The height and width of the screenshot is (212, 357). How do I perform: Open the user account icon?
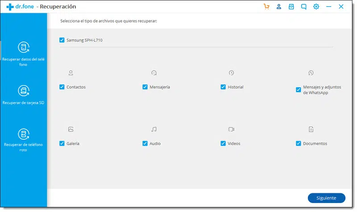tap(278, 7)
